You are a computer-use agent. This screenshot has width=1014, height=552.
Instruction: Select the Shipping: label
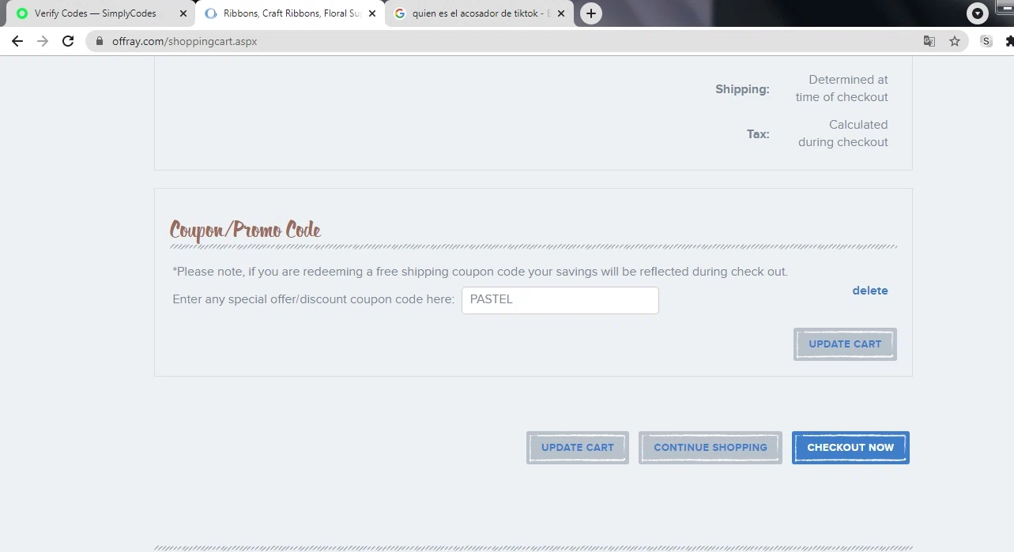[x=742, y=89]
